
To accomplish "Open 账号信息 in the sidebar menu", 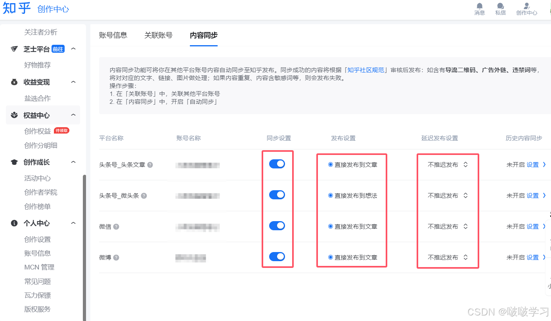I will click(37, 253).
